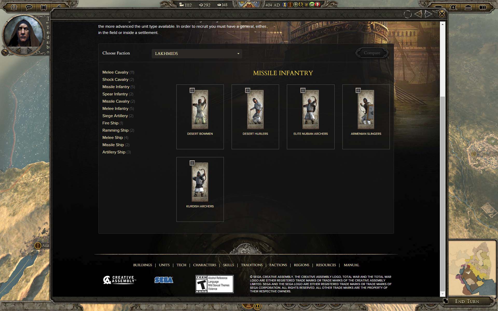Click the income icon showing 292
Image resolution: width=498 pixels, height=311 pixels.
pos(201,5)
